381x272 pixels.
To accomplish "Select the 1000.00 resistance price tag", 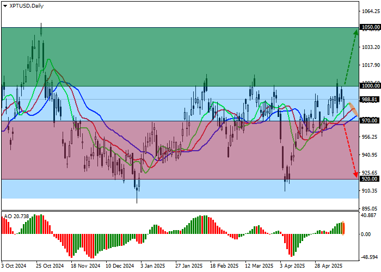I will coord(370,85).
